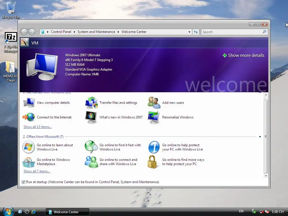Open the View computer details icon
Image resolution: width=288 pixels, height=216 pixels.
29,102
